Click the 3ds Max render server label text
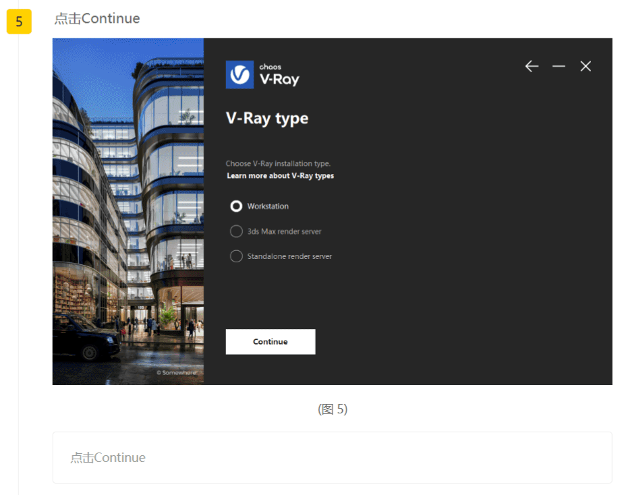 [285, 231]
